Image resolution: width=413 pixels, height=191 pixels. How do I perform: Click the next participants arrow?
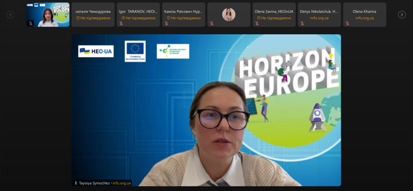(x=402, y=15)
